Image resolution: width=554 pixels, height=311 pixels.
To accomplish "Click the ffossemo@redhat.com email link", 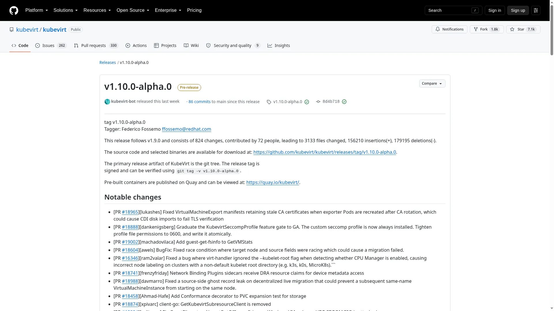I will pyautogui.click(x=186, y=129).
